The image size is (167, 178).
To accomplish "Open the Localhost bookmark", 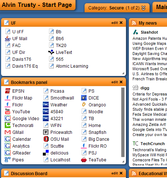I will point(60,160).
